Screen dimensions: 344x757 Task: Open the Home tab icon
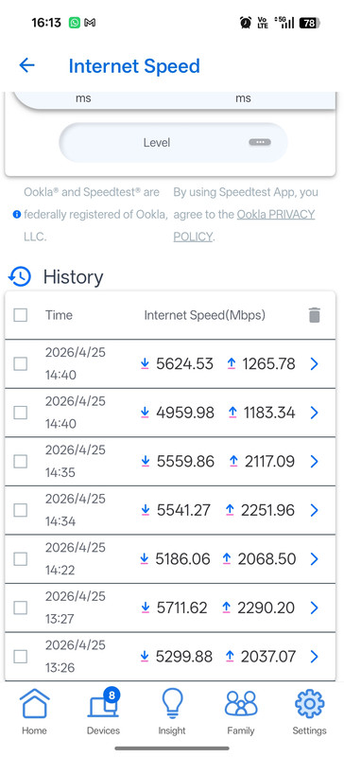pos(34,704)
